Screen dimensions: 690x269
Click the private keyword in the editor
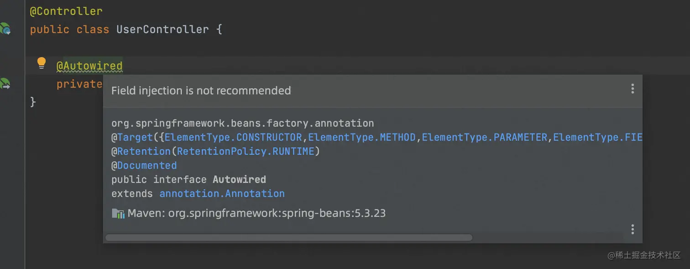(79, 84)
